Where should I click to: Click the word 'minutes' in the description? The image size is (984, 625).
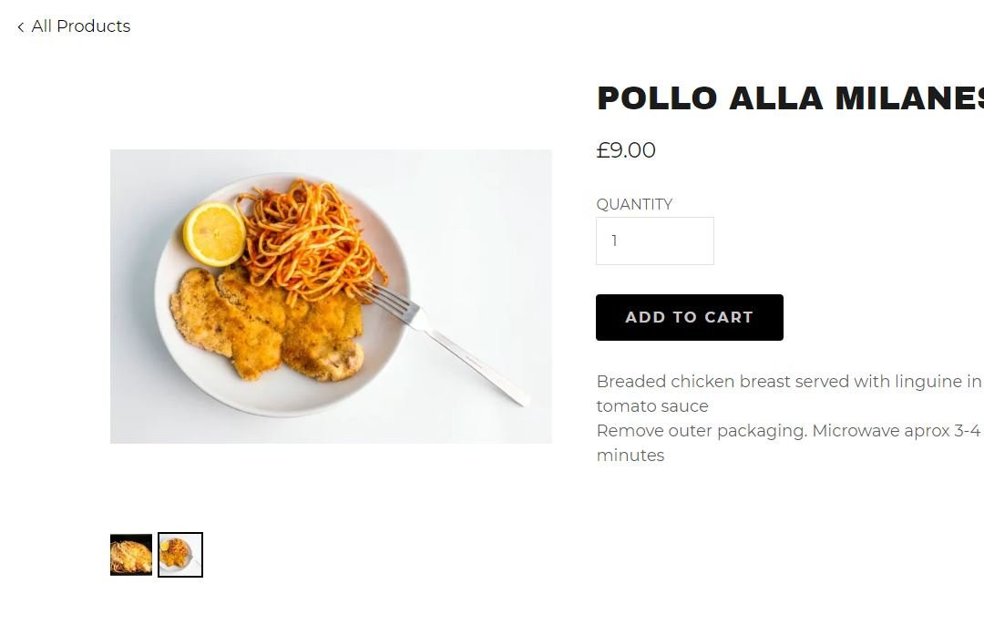click(x=630, y=456)
